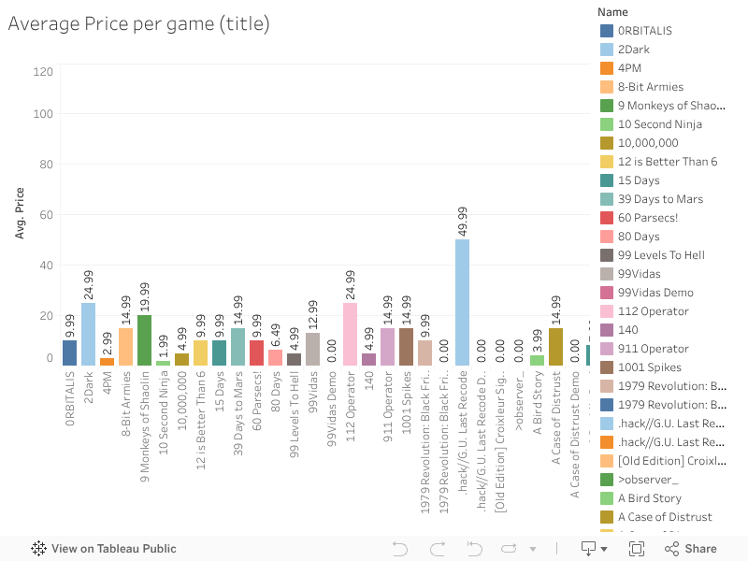Select 60 Parsecs! legend item
The width and height of the screenshot is (748, 561).
tap(648, 218)
